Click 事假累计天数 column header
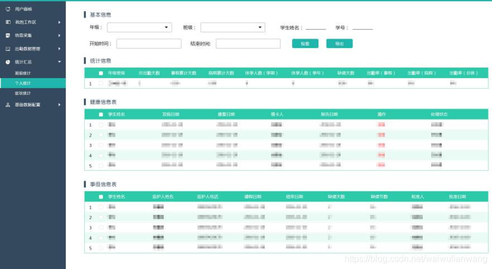The width and height of the screenshot is (492, 269). click(184, 73)
